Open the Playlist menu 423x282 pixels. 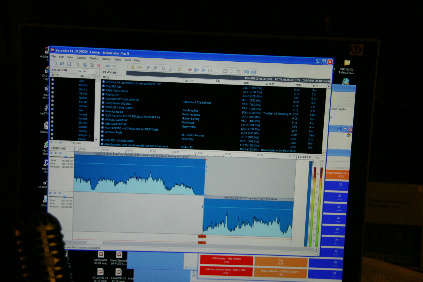coord(93,58)
